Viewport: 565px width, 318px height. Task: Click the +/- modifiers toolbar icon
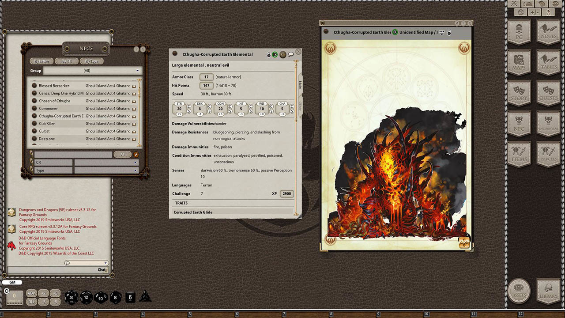pyautogui.click(x=535, y=12)
